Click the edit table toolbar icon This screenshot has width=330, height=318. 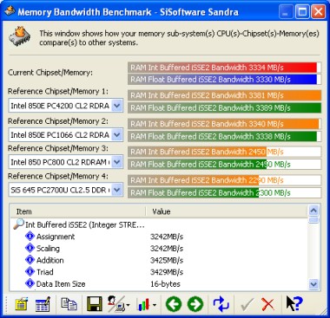click(43, 304)
